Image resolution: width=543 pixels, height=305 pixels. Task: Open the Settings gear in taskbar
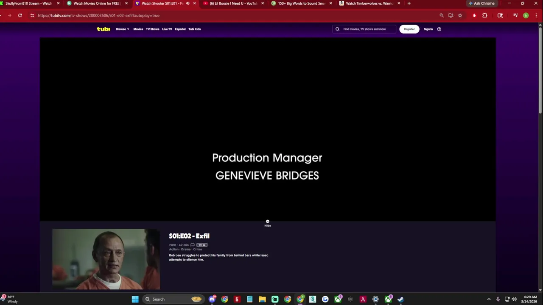375,299
